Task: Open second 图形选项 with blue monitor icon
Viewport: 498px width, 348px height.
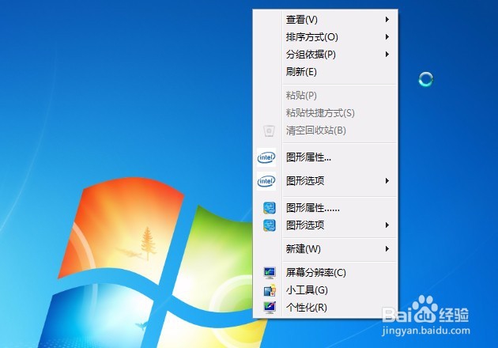Action: click(325, 225)
